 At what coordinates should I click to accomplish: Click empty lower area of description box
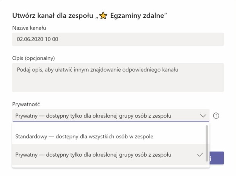(x=118, y=84)
